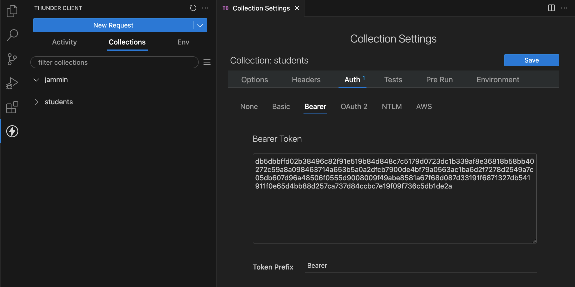Open the collections hamburger menu icon
Viewport: 575px width, 287px height.
pyautogui.click(x=207, y=63)
